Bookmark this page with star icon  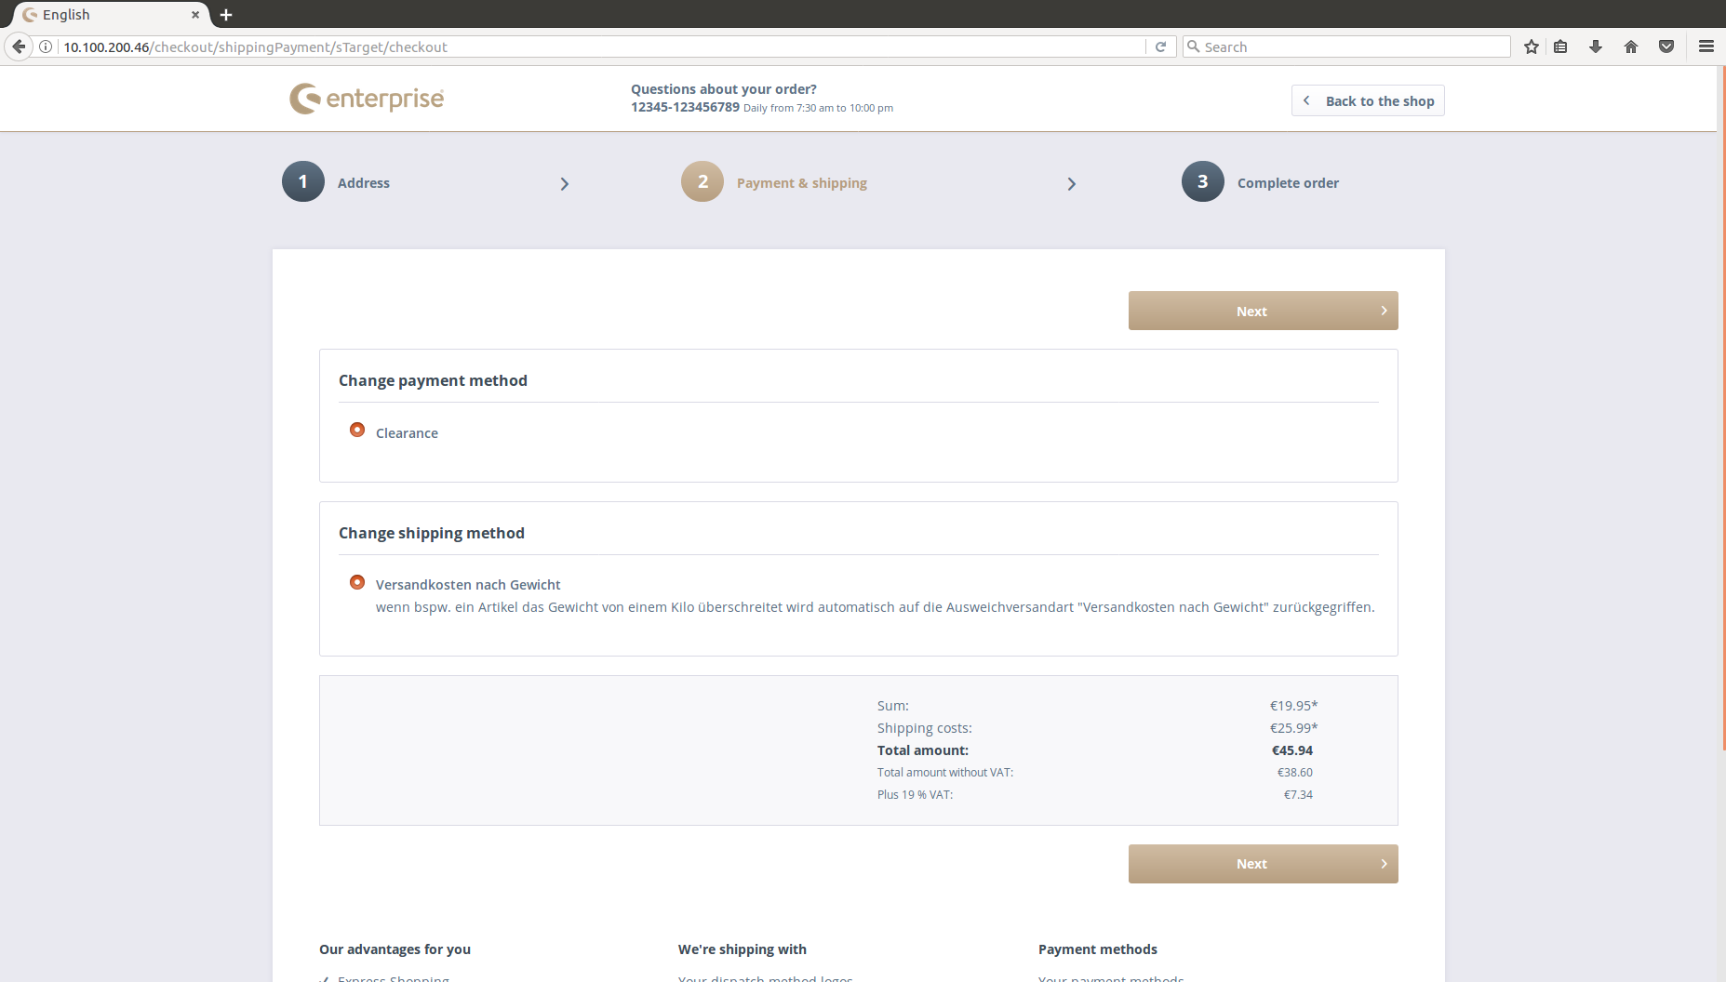pyautogui.click(x=1532, y=46)
